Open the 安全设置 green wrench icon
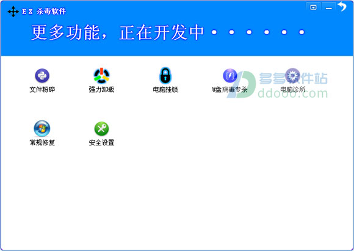Screen dimensions: 354x251 [101, 128]
